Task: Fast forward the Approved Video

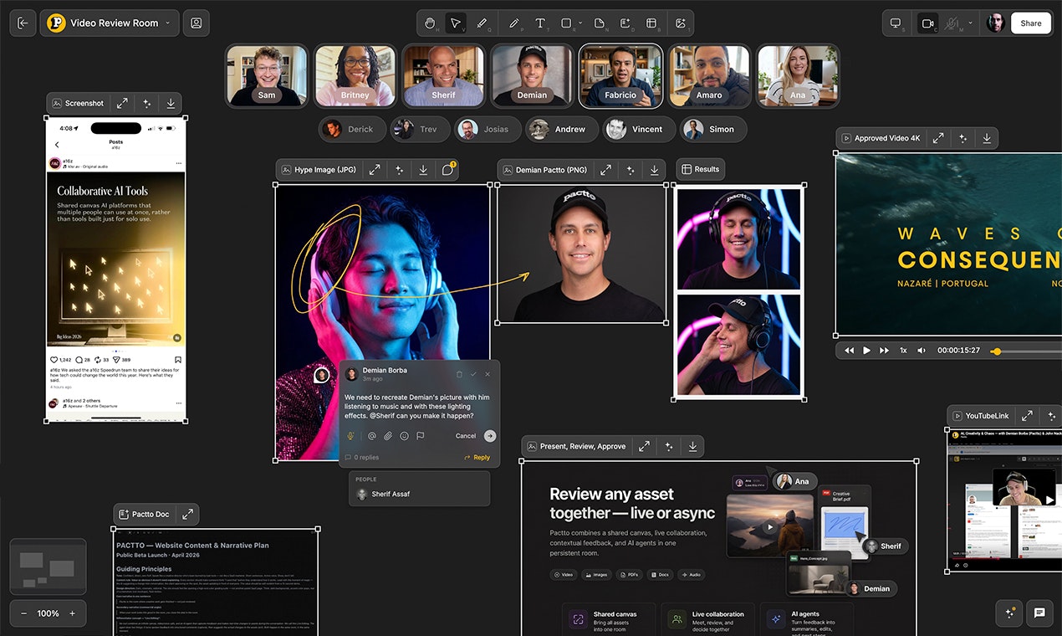Action: [884, 350]
